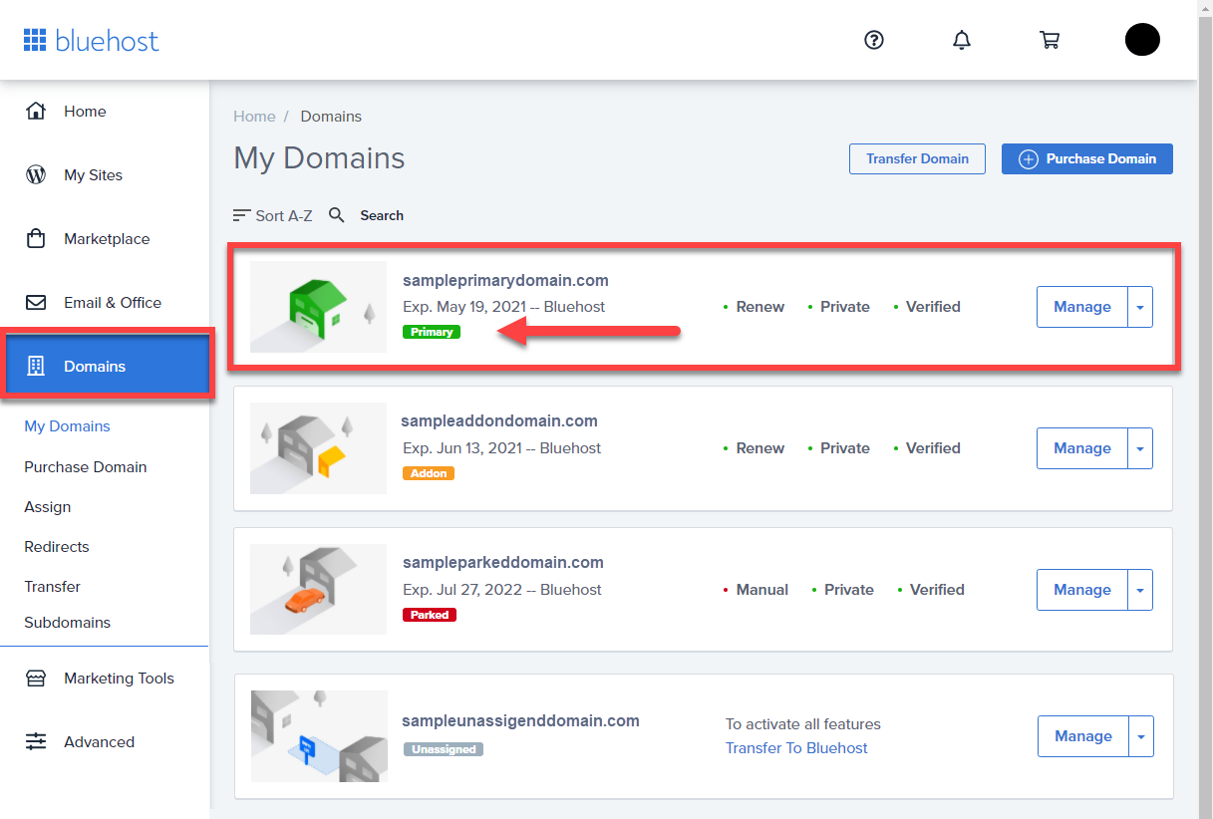
Task: Click the Purchase Domain button
Action: click(x=1087, y=159)
